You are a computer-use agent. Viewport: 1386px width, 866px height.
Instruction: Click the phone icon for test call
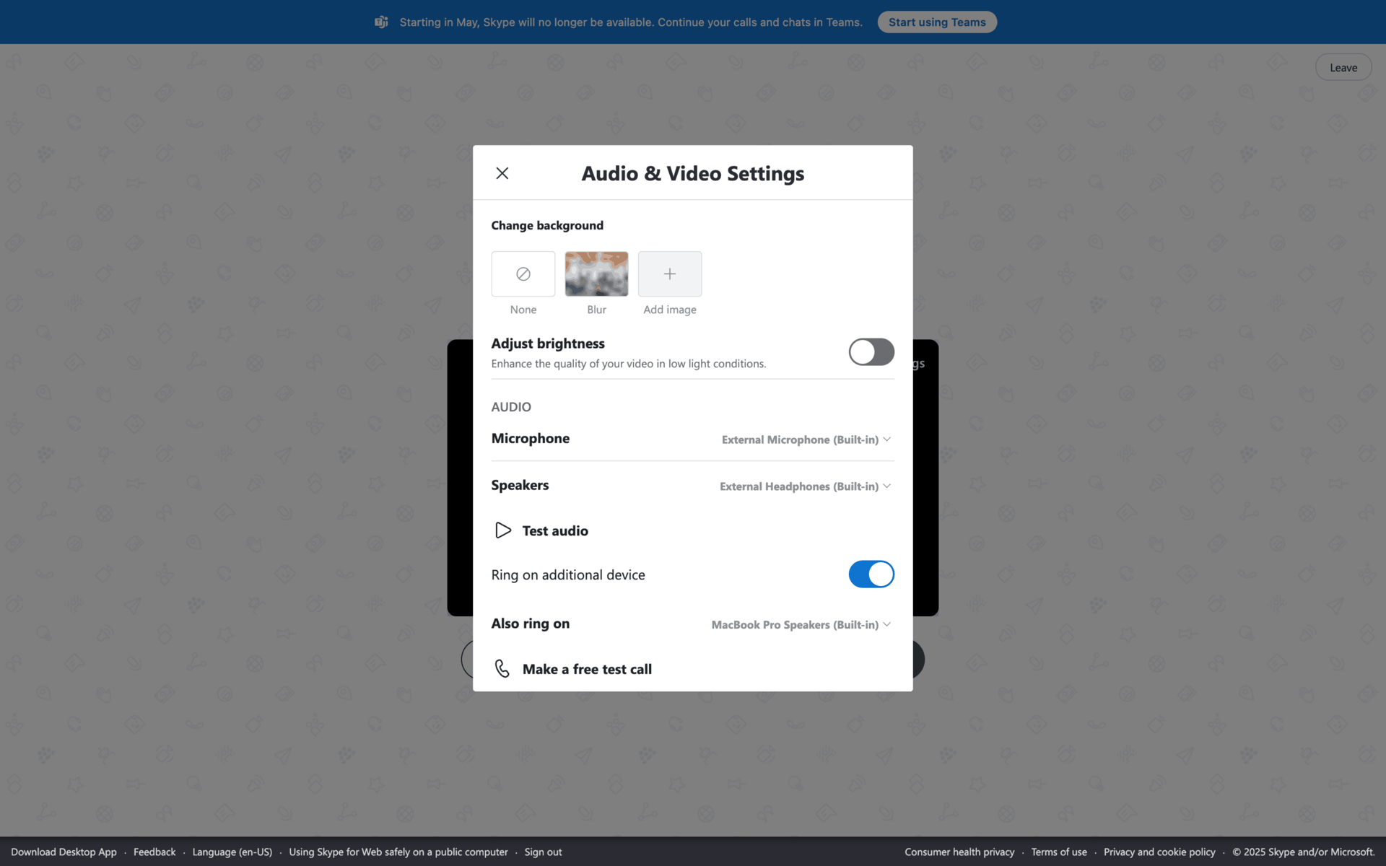point(502,669)
